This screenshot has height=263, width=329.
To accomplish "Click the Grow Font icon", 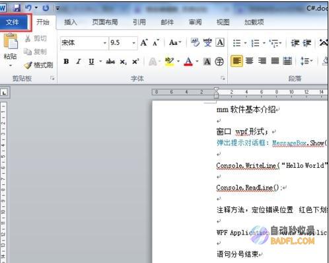I will [144, 42].
